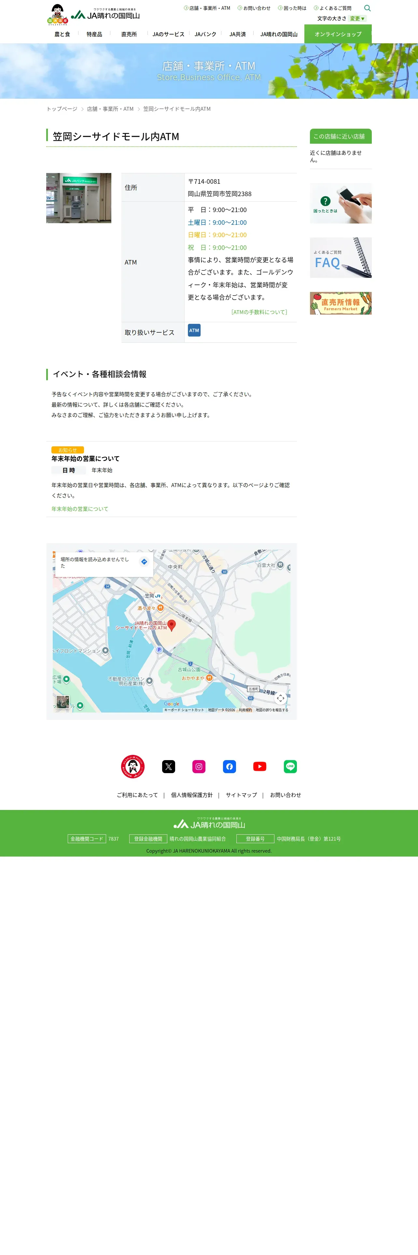Open the YouTube social icon
418x1255 pixels.
coord(260,766)
